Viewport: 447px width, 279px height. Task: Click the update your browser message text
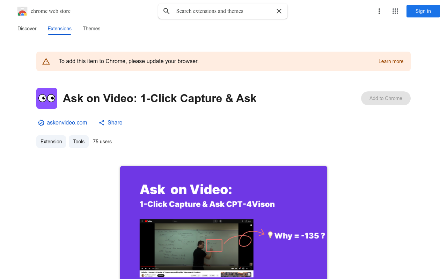click(x=129, y=61)
